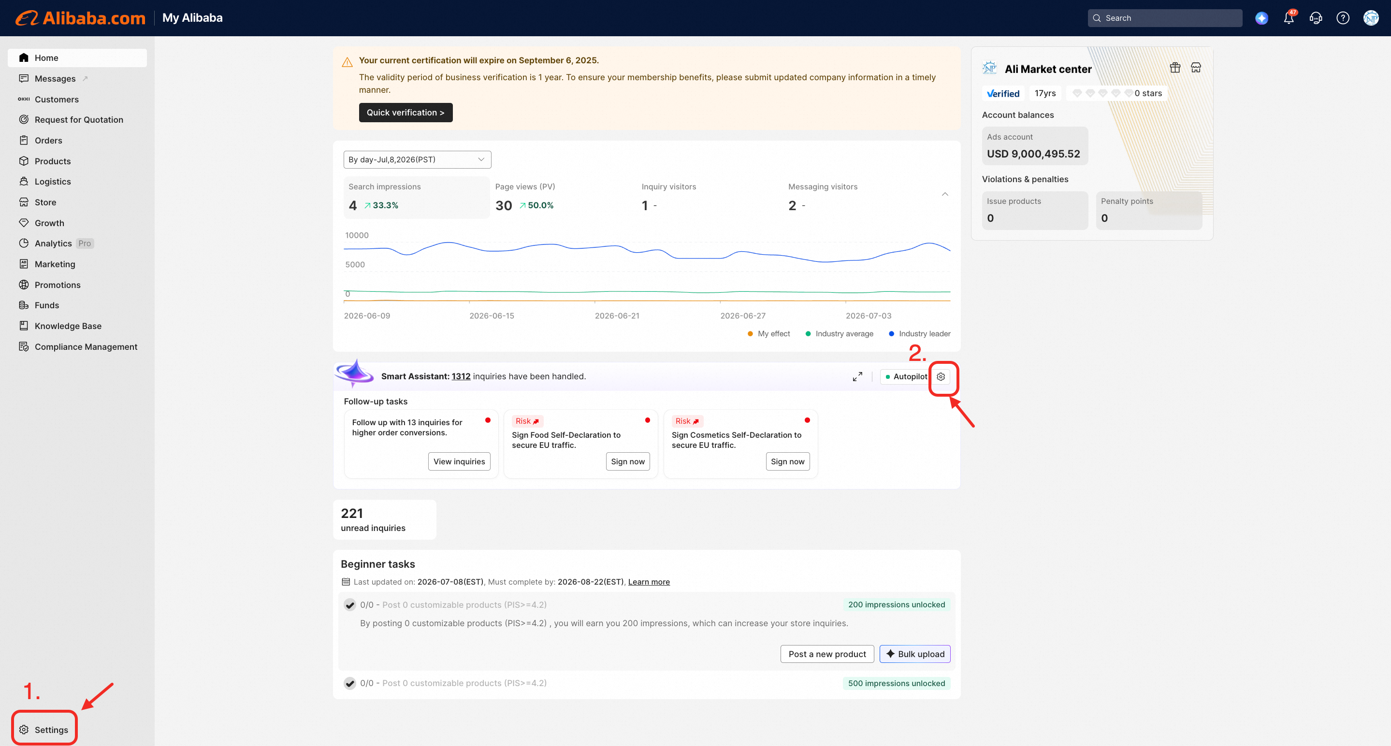Click the Logistics icon in the sidebar

24,181
